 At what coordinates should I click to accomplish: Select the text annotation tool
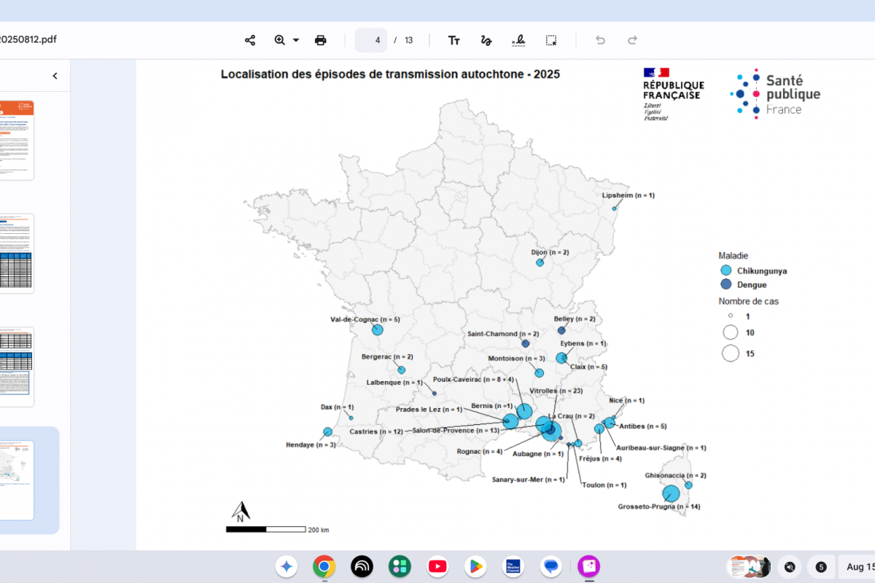[x=454, y=40]
